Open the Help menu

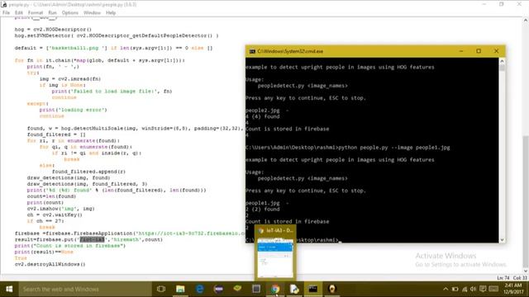click(111, 13)
